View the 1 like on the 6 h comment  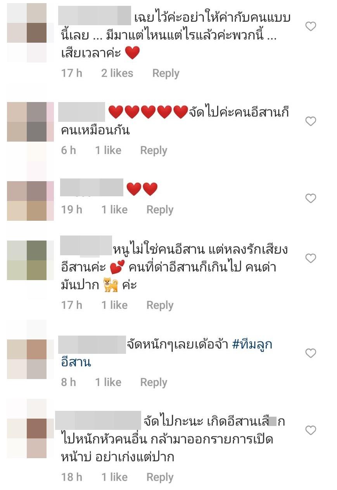[108, 151]
